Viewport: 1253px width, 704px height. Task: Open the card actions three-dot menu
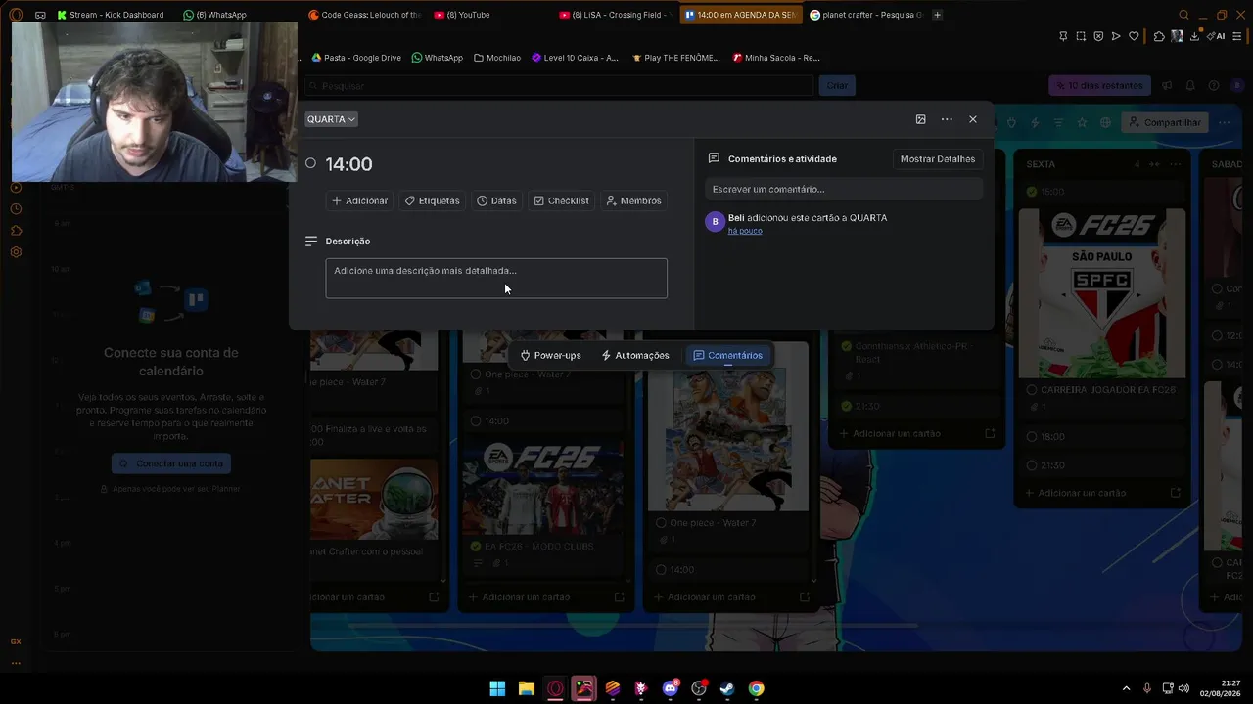947,119
